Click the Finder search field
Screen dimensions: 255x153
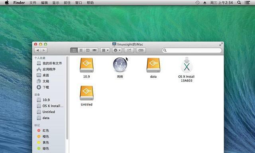192,50
